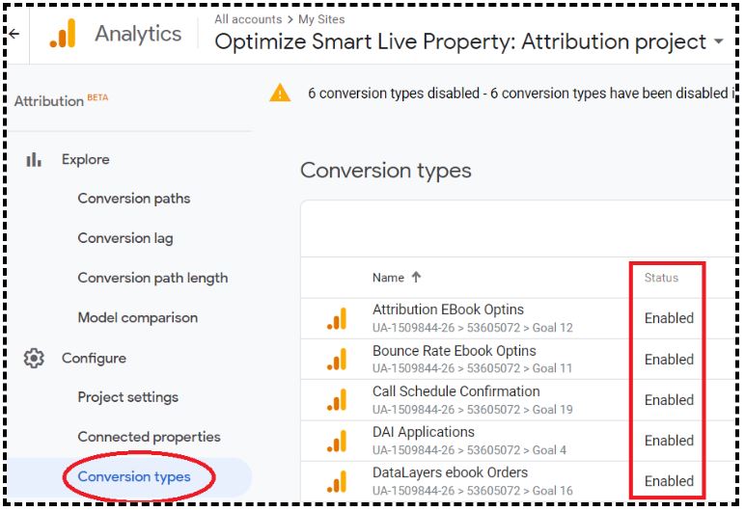The width and height of the screenshot is (745, 511).
Task: Click the Explore bar chart icon
Action: tap(34, 160)
